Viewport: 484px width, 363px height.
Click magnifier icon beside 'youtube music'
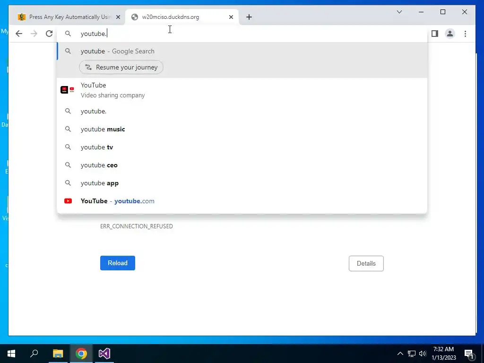(68, 129)
